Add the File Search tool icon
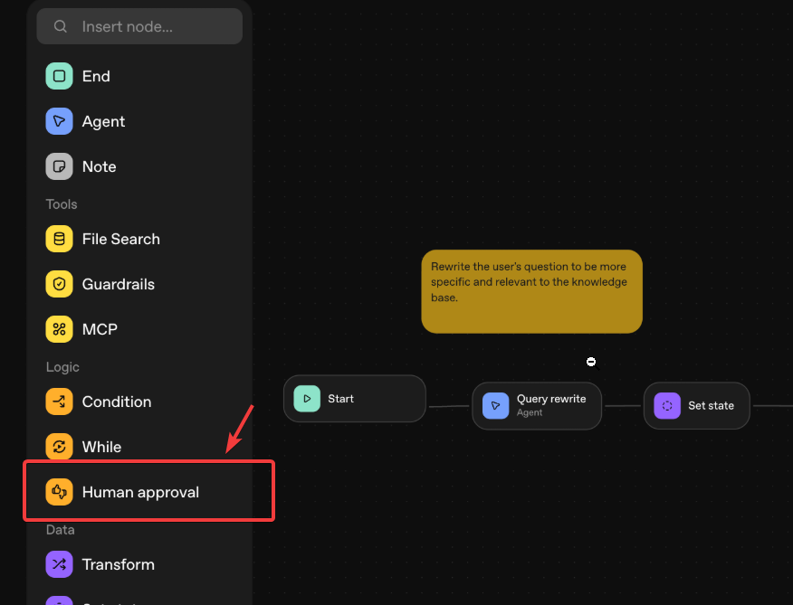Image resolution: width=793 pixels, height=605 pixels. click(x=59, y=239)
